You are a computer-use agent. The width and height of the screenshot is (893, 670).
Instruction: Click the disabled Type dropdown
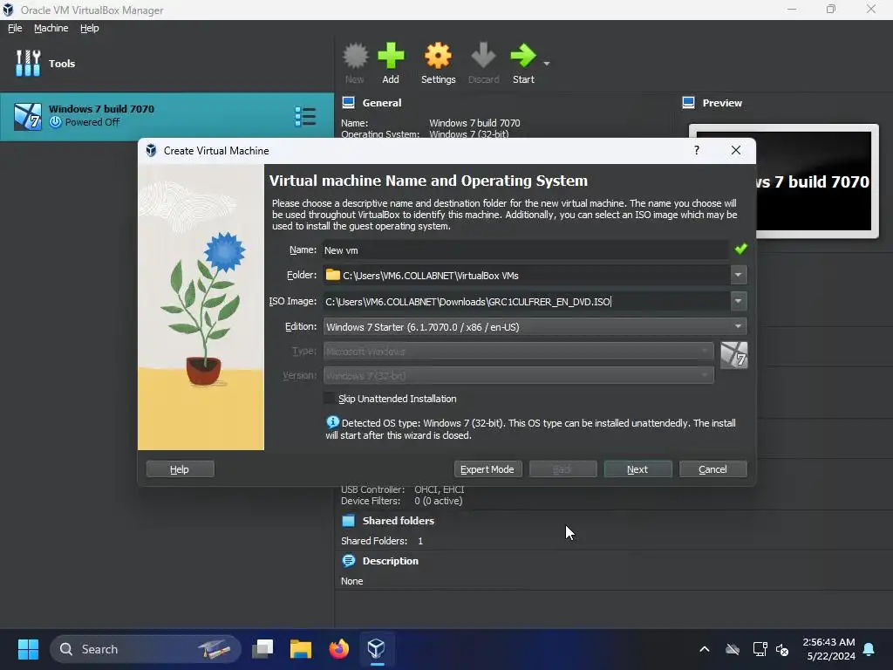click(518, 352)
